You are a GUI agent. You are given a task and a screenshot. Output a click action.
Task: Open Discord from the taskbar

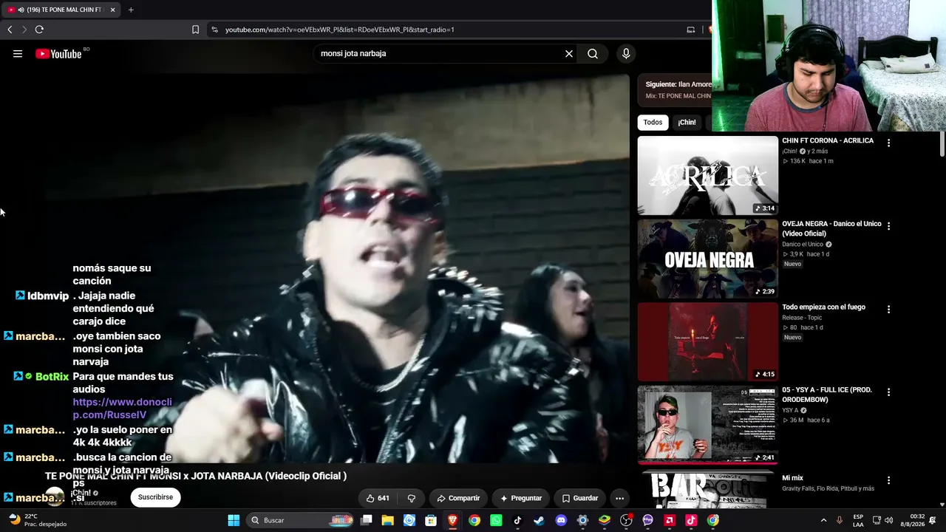point(561,520)
